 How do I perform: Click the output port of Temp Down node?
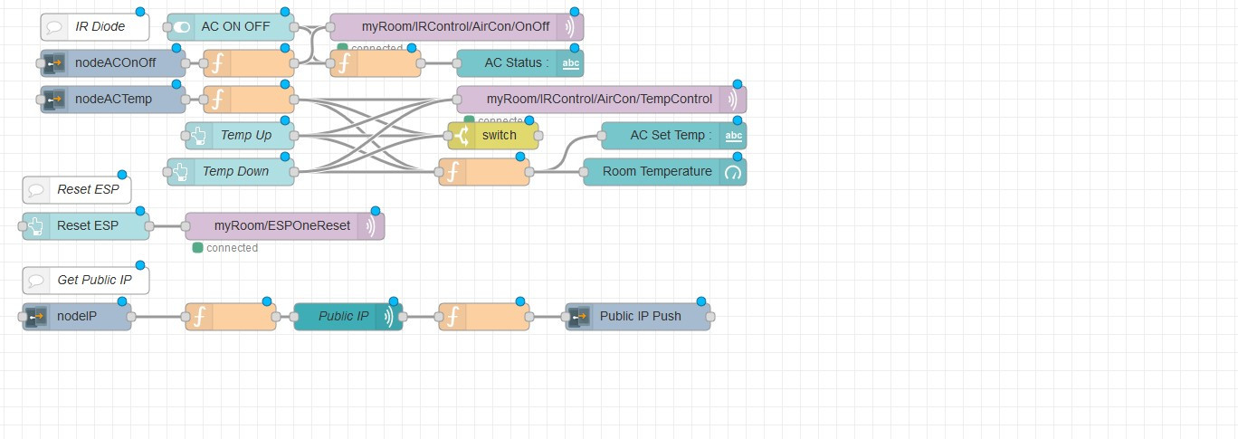pyautogui.click(x=294, y=172)
